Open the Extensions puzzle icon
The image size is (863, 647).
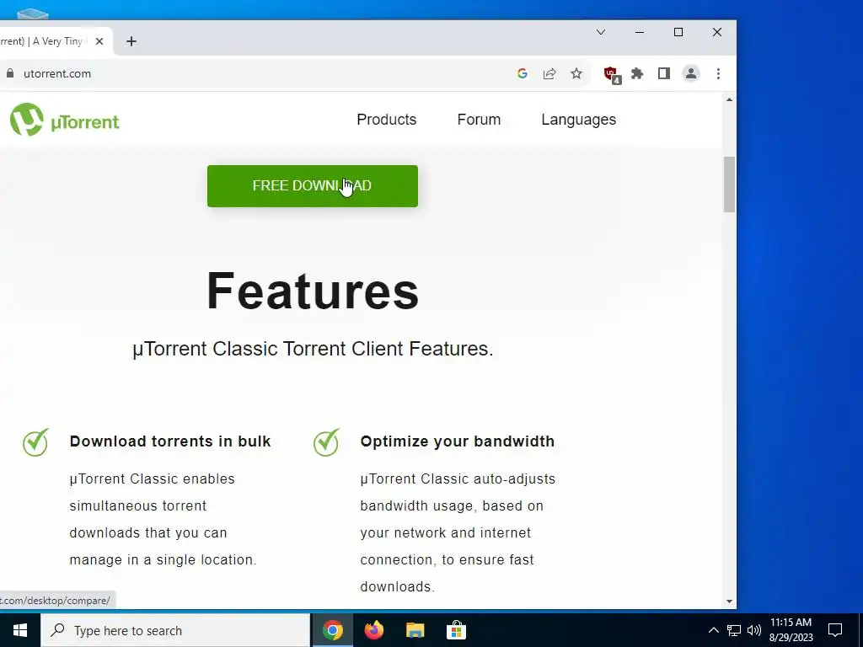pyautogui.click(x=637, y=73)
